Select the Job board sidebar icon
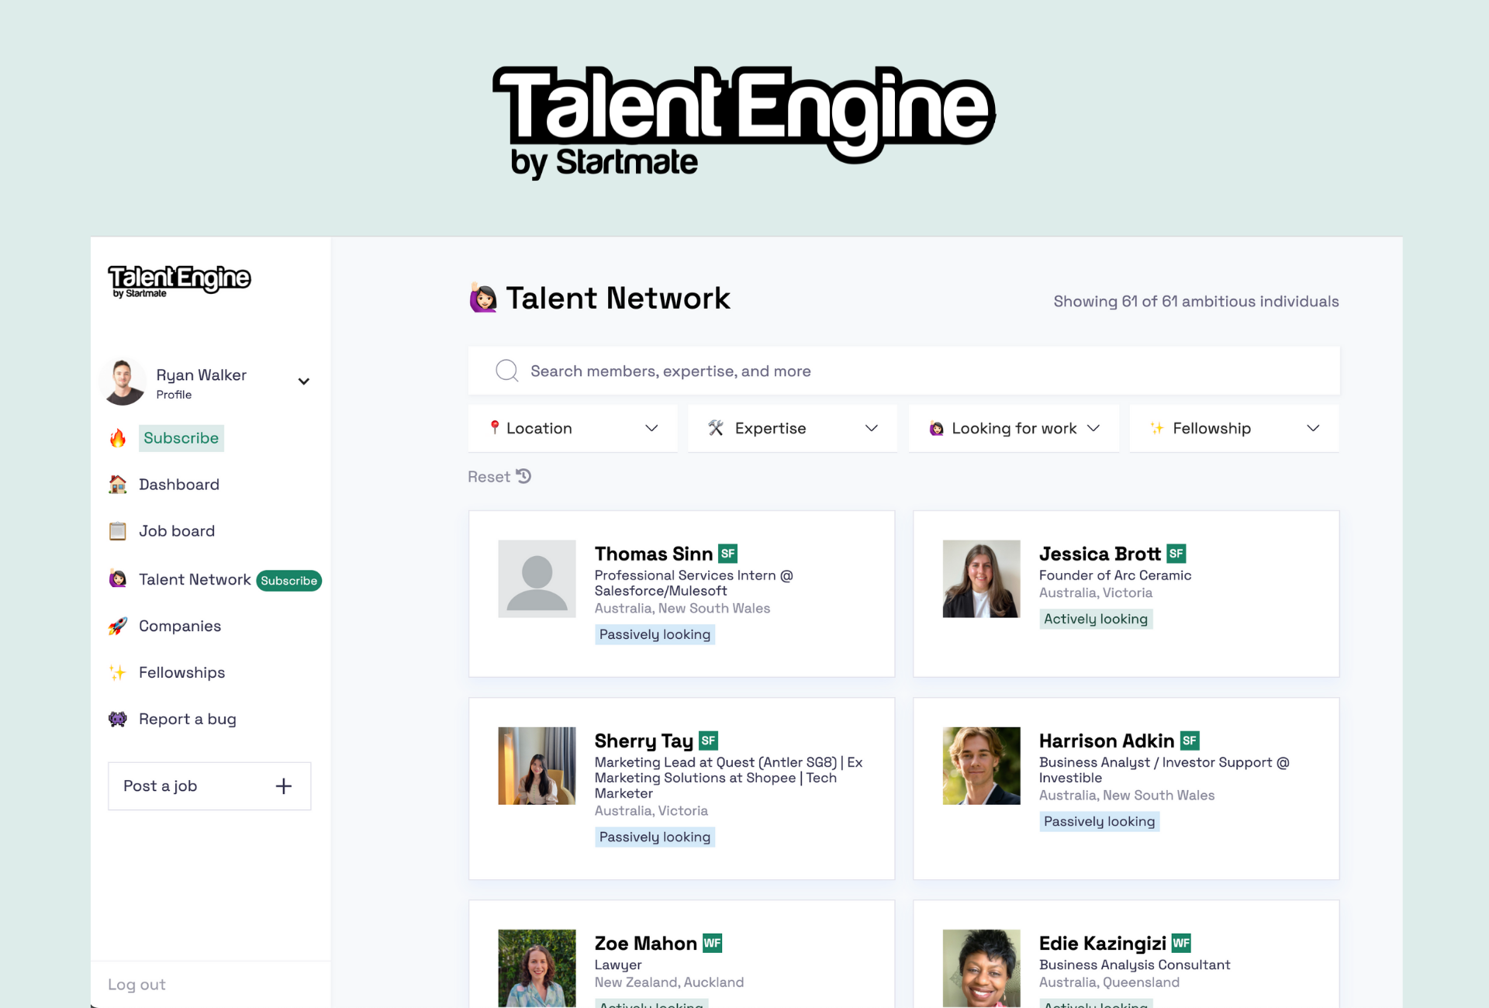The image size is (1489, 1008). tap(117, 531)
